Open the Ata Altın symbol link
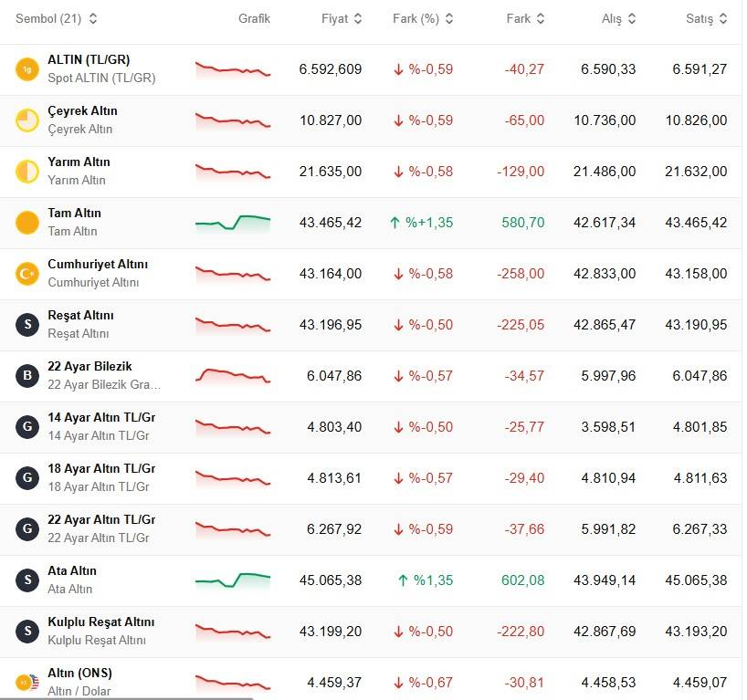 click(x=72, y=570)
